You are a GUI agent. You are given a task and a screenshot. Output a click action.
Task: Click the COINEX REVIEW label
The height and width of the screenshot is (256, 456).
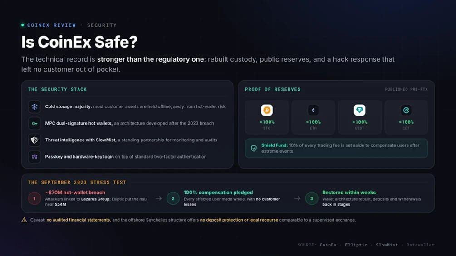[x=51, y=25]
